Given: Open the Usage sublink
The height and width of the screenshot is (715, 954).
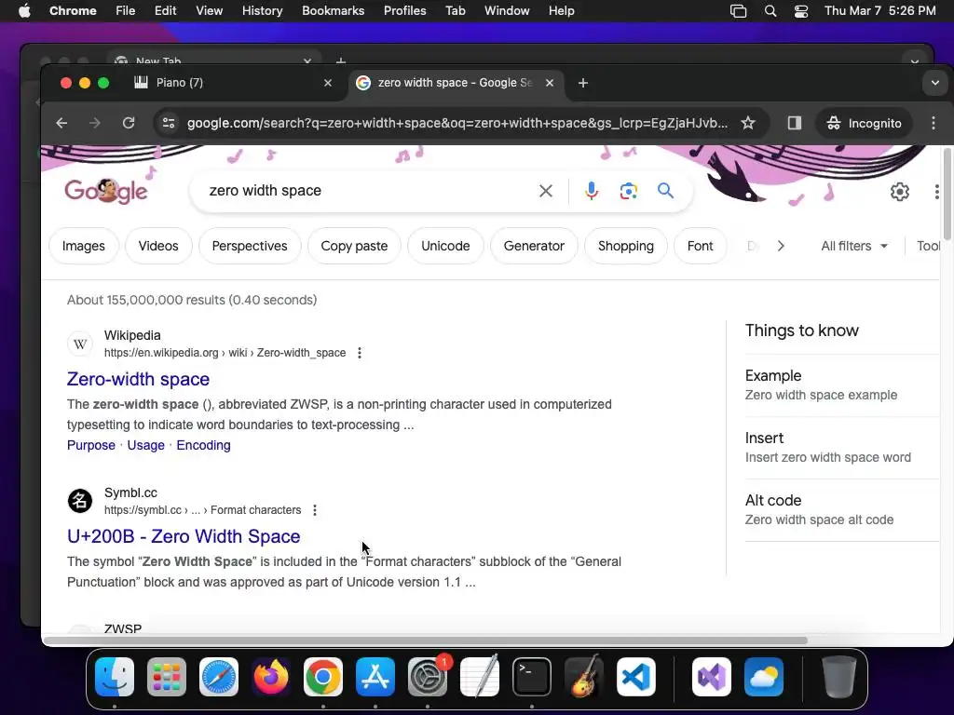Looking at the screenshot, I should (145, 445).
